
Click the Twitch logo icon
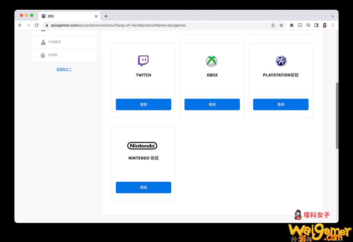tap(143, 61)
